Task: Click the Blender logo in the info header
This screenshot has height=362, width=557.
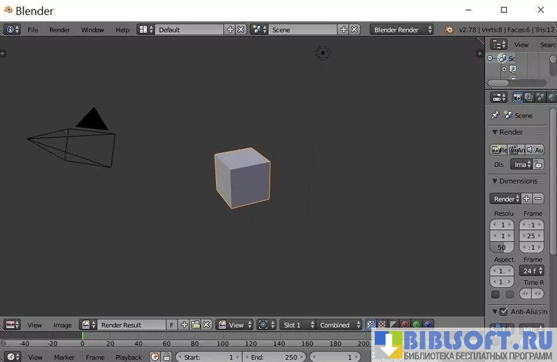Action: (x=448, y=30)
